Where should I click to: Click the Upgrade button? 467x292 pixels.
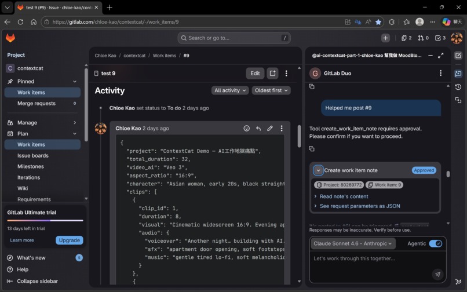click(70, 240)
